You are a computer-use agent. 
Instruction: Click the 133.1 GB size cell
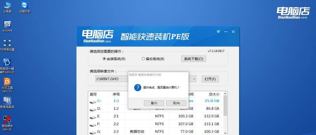211,124
